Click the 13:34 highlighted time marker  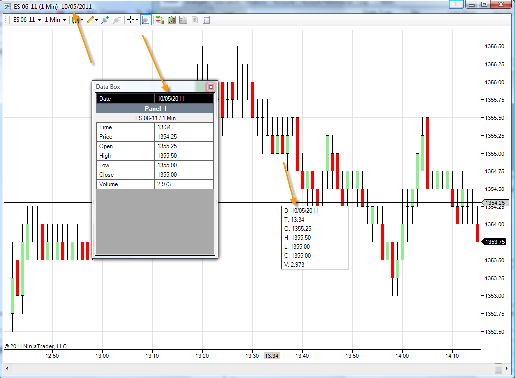272,356
